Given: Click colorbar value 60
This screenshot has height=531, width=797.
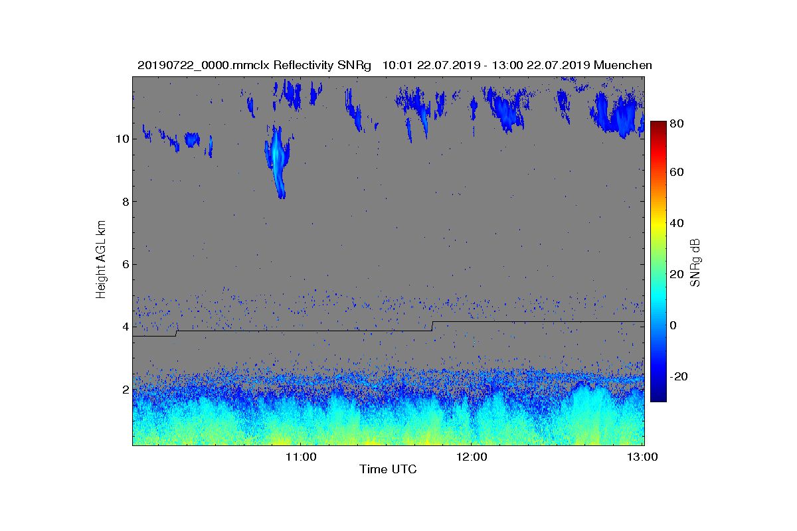Looking at the screenshot, I should [677, 173].
